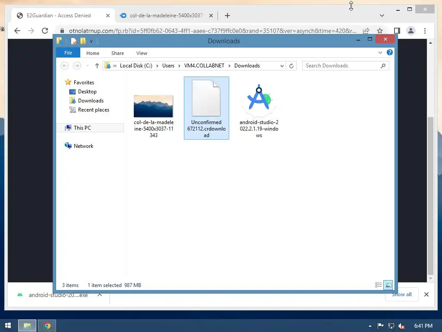Click Explorer forward button
Image resolution: width=442 pixels, height=332 pixels.
click(x=77, y=66)
